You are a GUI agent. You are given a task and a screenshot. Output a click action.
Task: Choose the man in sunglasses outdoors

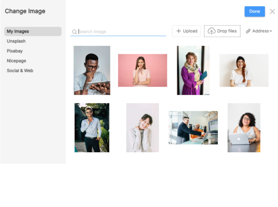pyautogui.click(x=92, y=127)
